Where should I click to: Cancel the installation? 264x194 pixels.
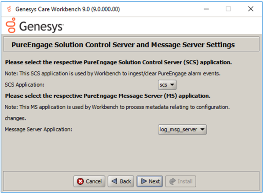pyautogui.click(x=89, y=181)
